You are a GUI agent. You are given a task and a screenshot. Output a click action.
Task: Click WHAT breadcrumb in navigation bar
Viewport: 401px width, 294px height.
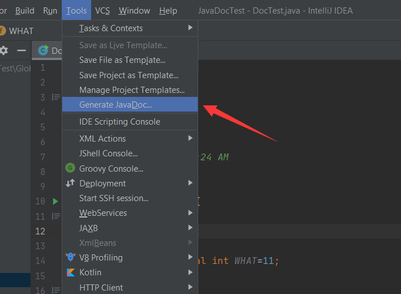(21, 31)
